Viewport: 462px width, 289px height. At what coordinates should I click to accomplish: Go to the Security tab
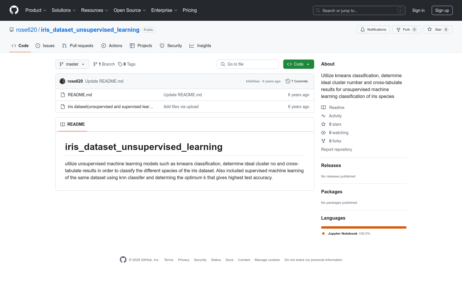[171, 46]
